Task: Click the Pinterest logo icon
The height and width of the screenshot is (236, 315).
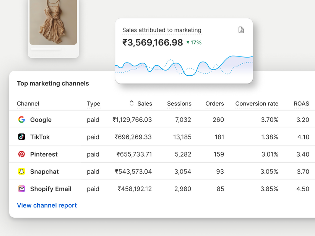Action: 22,154
